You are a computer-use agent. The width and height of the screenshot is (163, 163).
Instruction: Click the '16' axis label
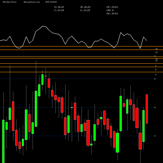156,52
